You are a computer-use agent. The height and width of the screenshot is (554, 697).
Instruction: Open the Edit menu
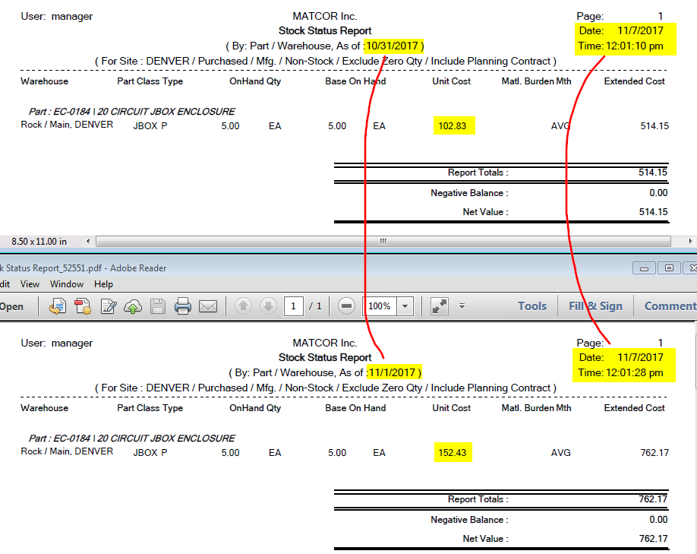pyautogui.click(x=5, y=284)
